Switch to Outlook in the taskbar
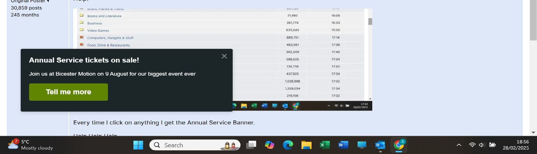The height and width of the screenshot is (154, 537). point(380,145)
